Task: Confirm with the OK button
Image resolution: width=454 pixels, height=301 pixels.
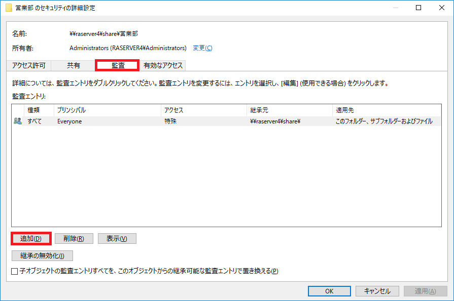Action: click(x=329, y=291)
